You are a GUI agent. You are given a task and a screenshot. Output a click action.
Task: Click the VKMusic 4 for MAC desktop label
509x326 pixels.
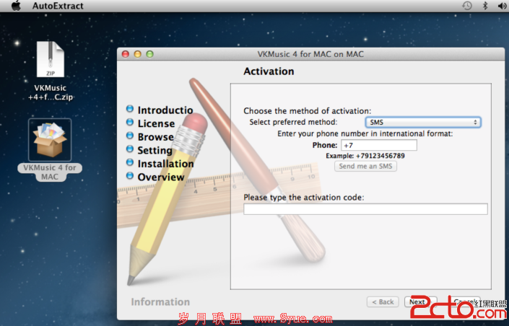click(x=50, y=172)
